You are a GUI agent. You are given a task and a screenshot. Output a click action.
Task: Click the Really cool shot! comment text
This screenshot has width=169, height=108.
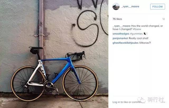point(138,38)
